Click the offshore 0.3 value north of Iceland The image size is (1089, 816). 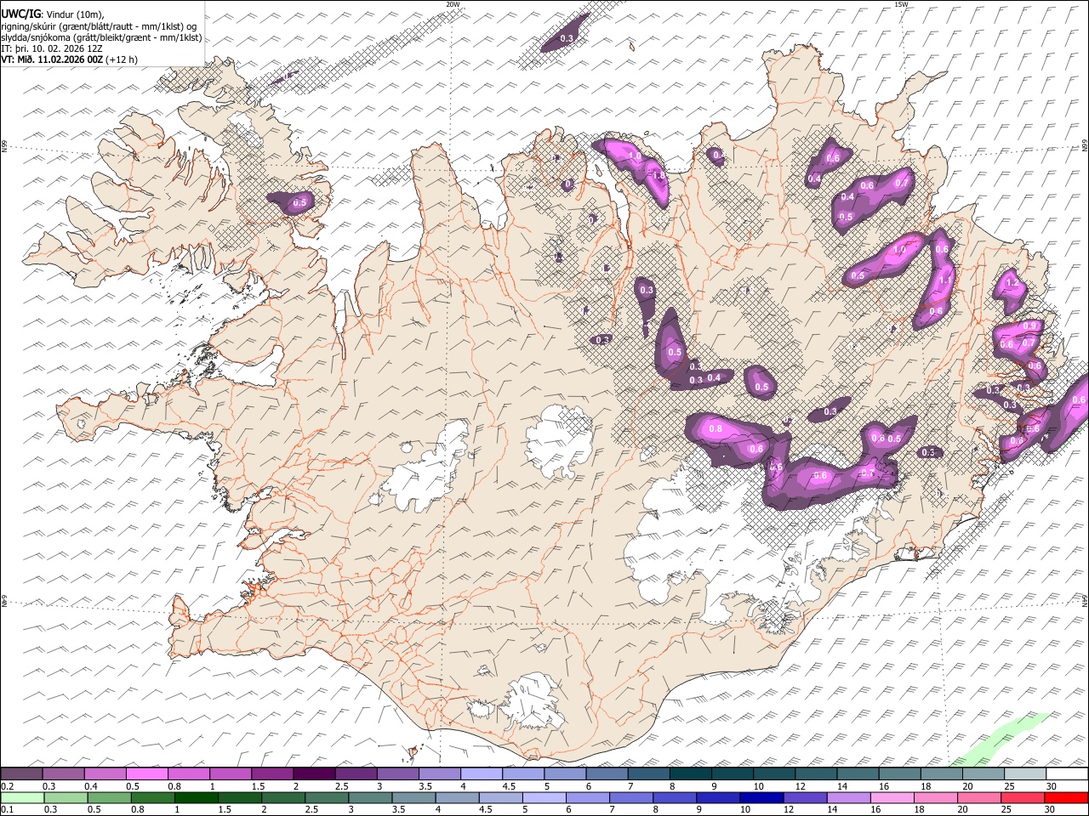[x=567, y=38]
